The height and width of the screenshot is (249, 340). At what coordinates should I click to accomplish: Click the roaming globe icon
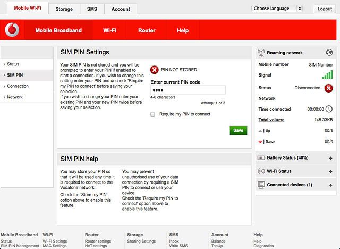pos(329,52)
